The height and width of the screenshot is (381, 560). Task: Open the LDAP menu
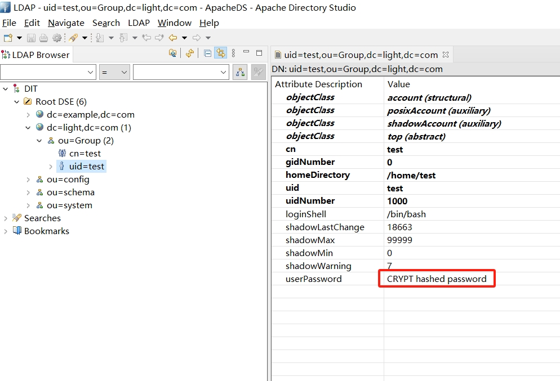coord(139,23)
